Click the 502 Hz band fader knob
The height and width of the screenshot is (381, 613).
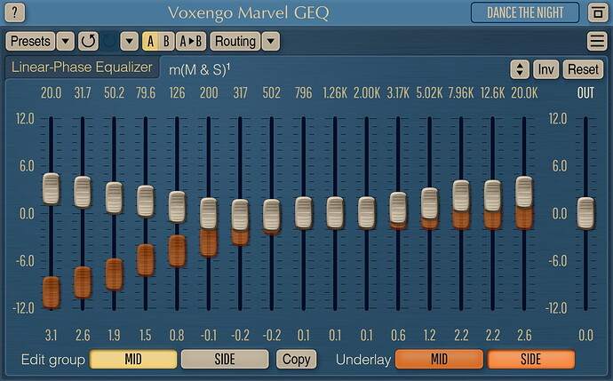pyautogui.click(x=272, y=215)
